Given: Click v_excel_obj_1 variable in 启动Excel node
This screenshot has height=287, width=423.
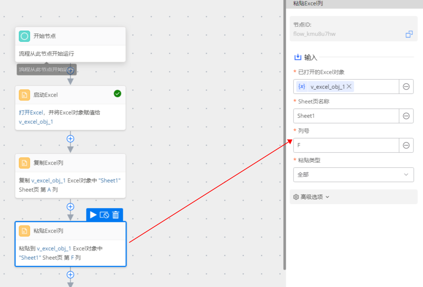Looking at the screenshot, I should (36, 122).
